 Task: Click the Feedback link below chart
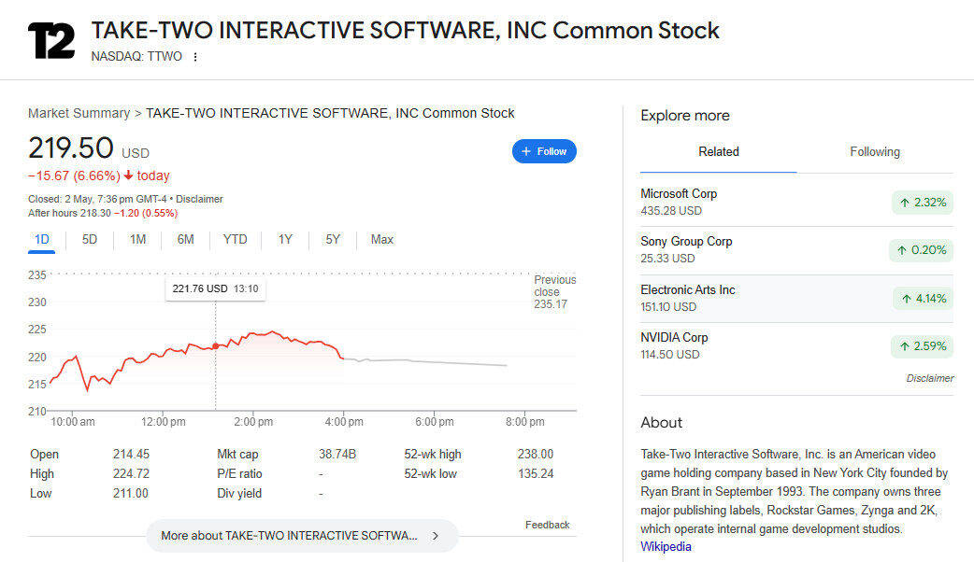point(547,525)
